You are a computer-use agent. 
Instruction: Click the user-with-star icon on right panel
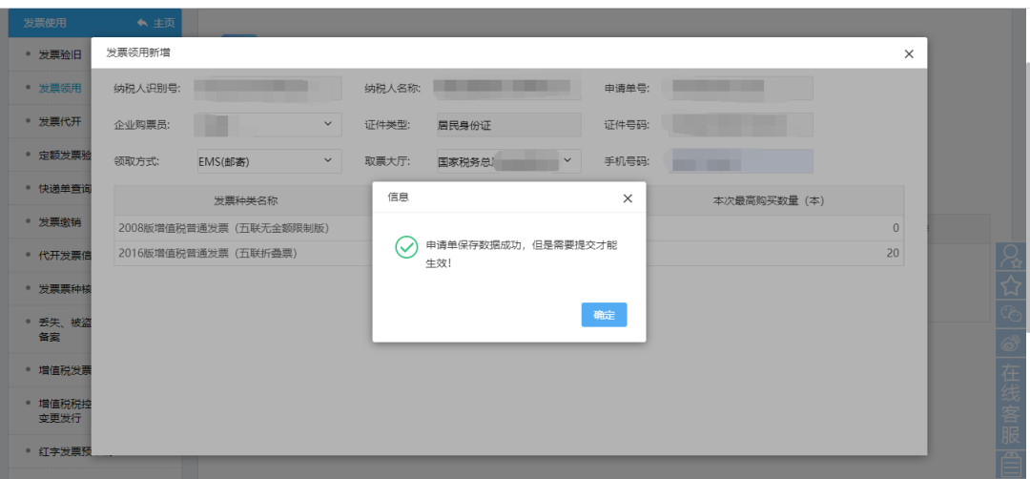1011,257
